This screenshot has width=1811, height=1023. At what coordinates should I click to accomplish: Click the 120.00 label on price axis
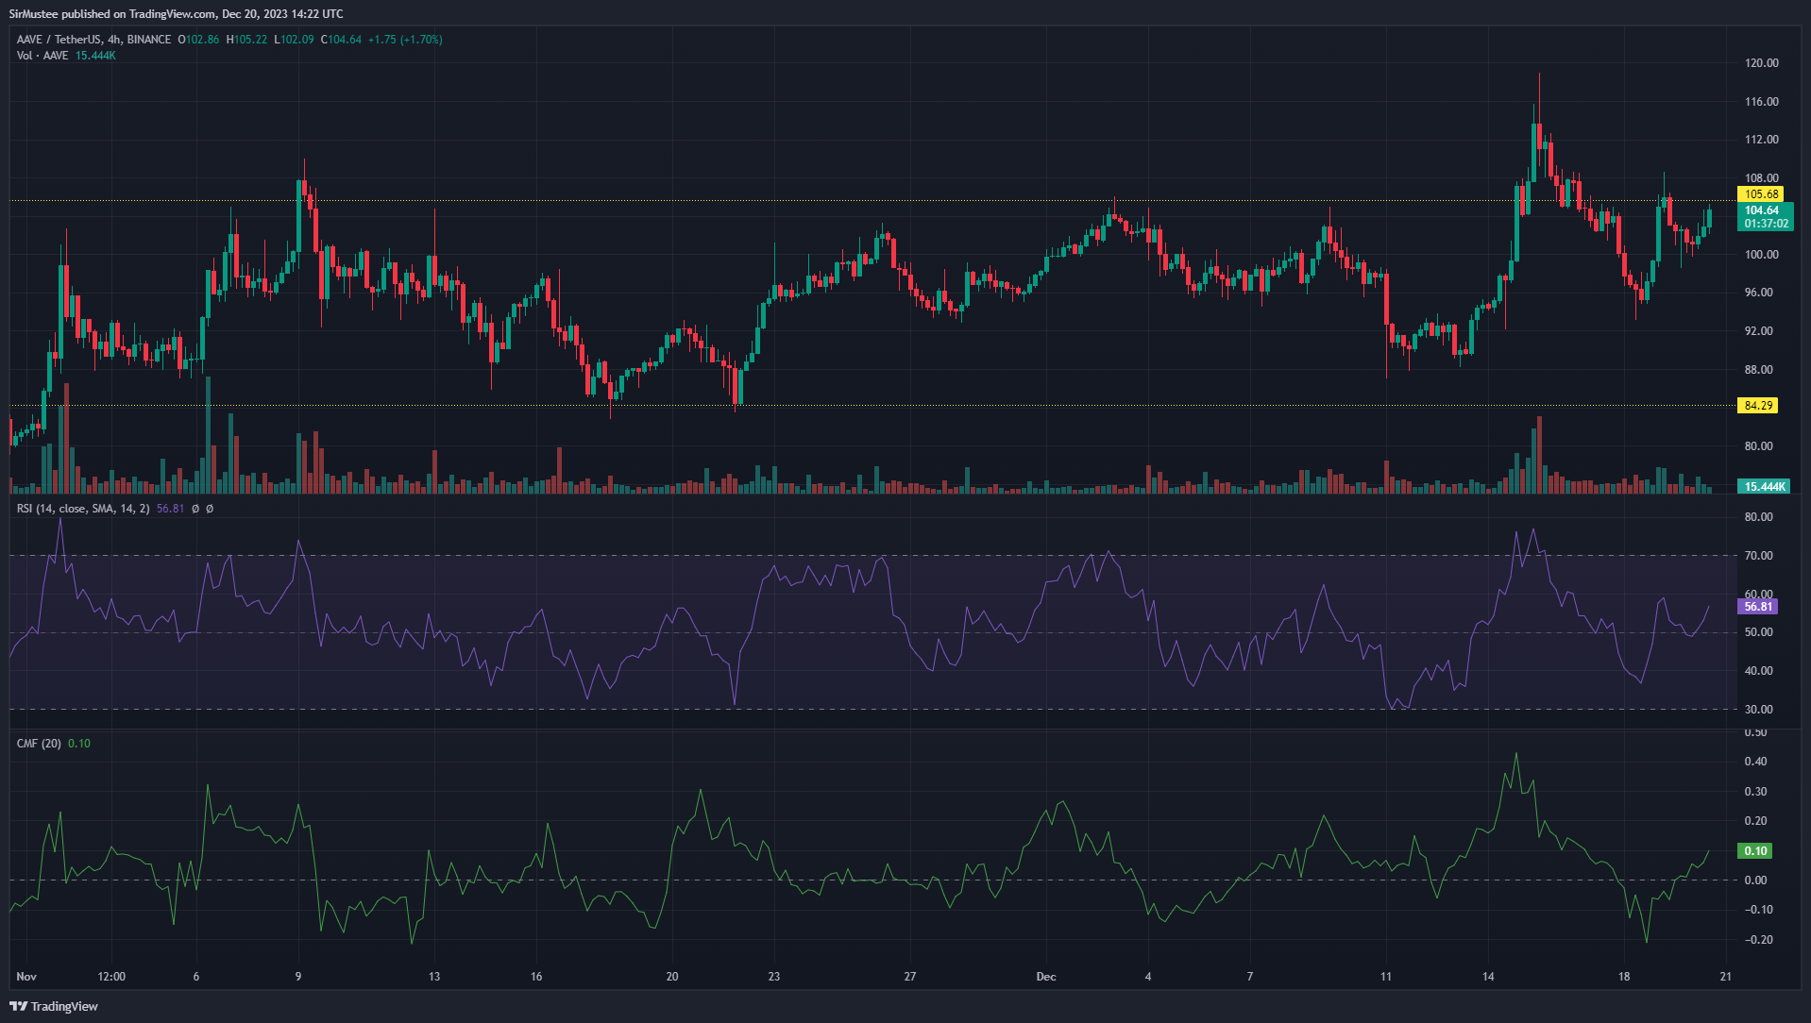click(1761, 63)
